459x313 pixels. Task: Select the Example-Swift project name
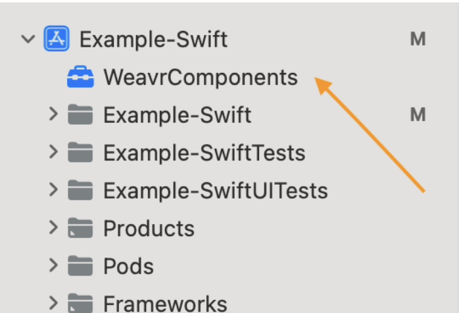tap(153, 39)
